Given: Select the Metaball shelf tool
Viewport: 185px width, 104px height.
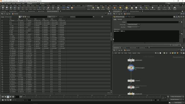Looking at the screenshot, I should pos(68,8).
